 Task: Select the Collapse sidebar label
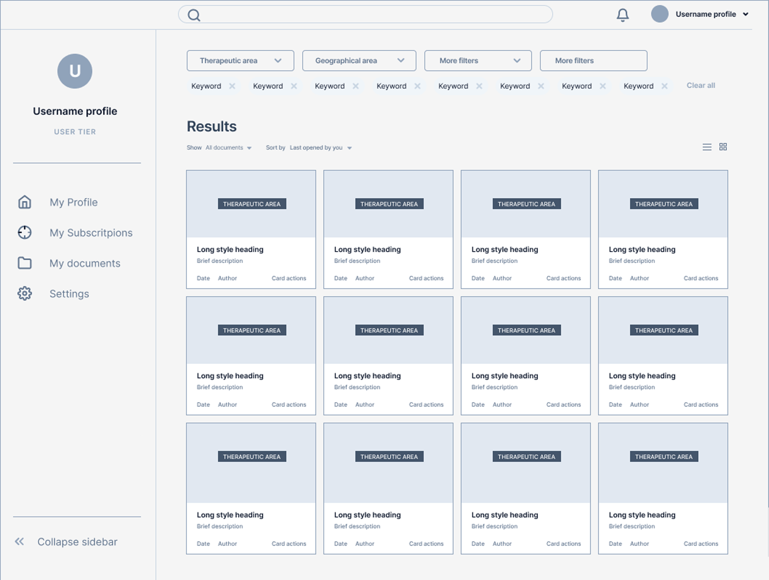click(x=77, y=542)
